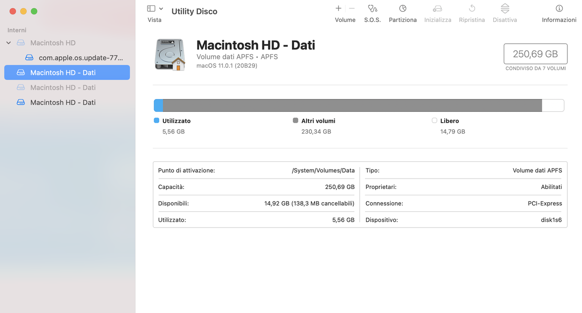Click the Capacità 250,69 GB table value

pyautogui.click(x=340, y=187)
